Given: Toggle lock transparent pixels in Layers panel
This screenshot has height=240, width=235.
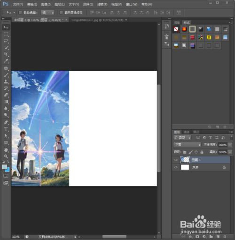Looking at the screenshot, I should pos(185,152).
